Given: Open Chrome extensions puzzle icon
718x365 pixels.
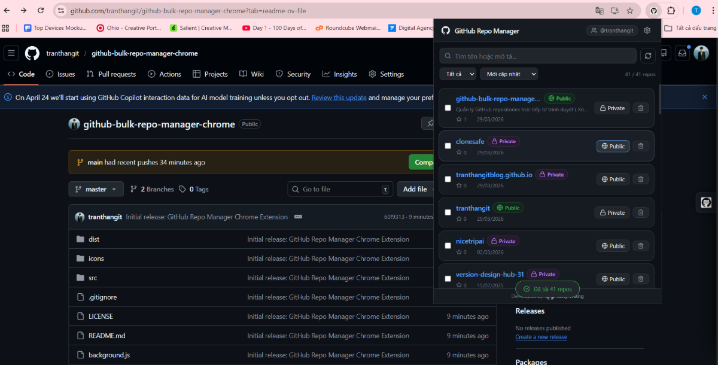Looking at the screenshot, I should tap(671, 11).
